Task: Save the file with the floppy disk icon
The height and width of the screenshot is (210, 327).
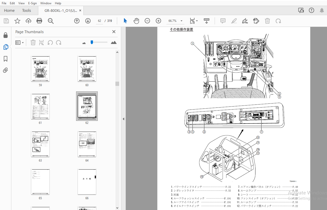Action: [6, 21]
